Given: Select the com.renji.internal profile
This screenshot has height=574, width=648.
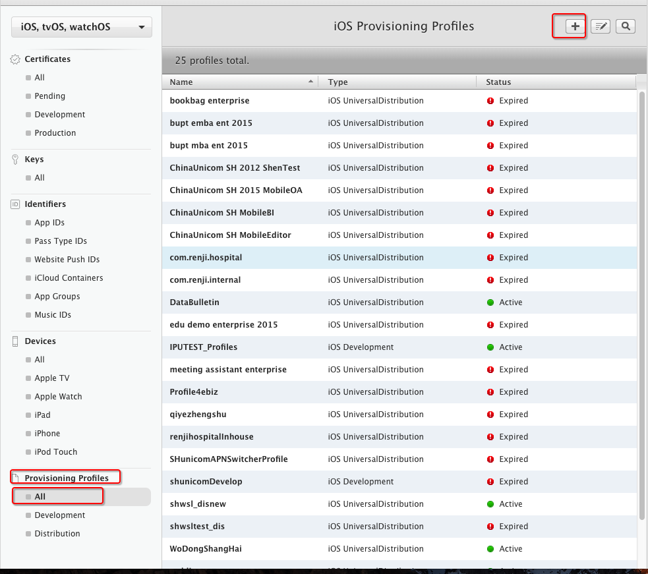Looking at the screenshot, I should (399, 280).
